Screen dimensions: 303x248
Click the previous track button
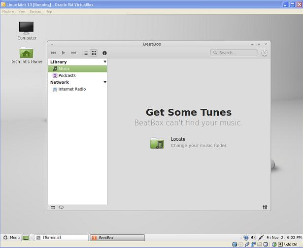pos(53,53)
